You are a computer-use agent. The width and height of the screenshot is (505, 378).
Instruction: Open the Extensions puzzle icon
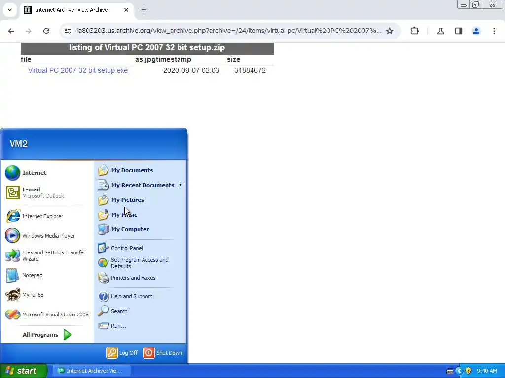pyautogui.click(x=414, y=31)
